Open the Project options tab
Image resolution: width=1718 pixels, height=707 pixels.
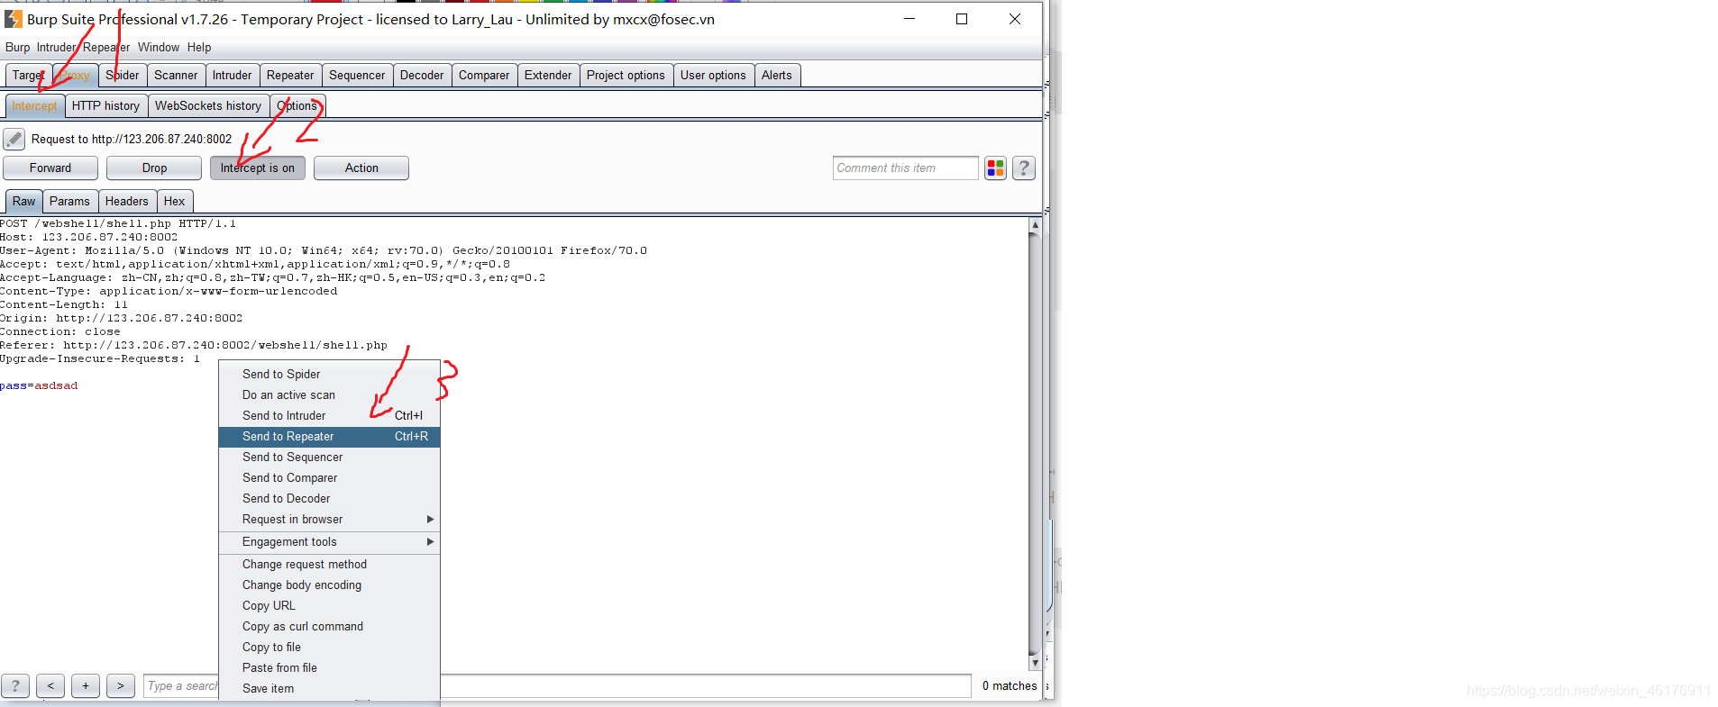click(x=626, y=76)
